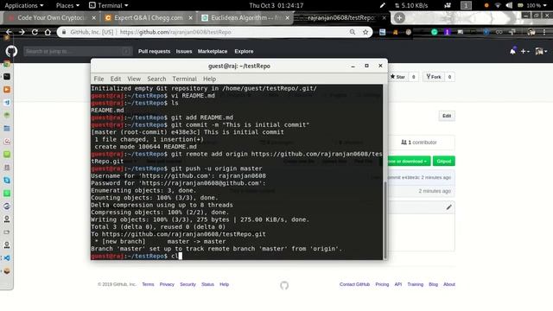The image size is (553, 311).
Task: Open Security link in GitHub footer
Action: 188,284
